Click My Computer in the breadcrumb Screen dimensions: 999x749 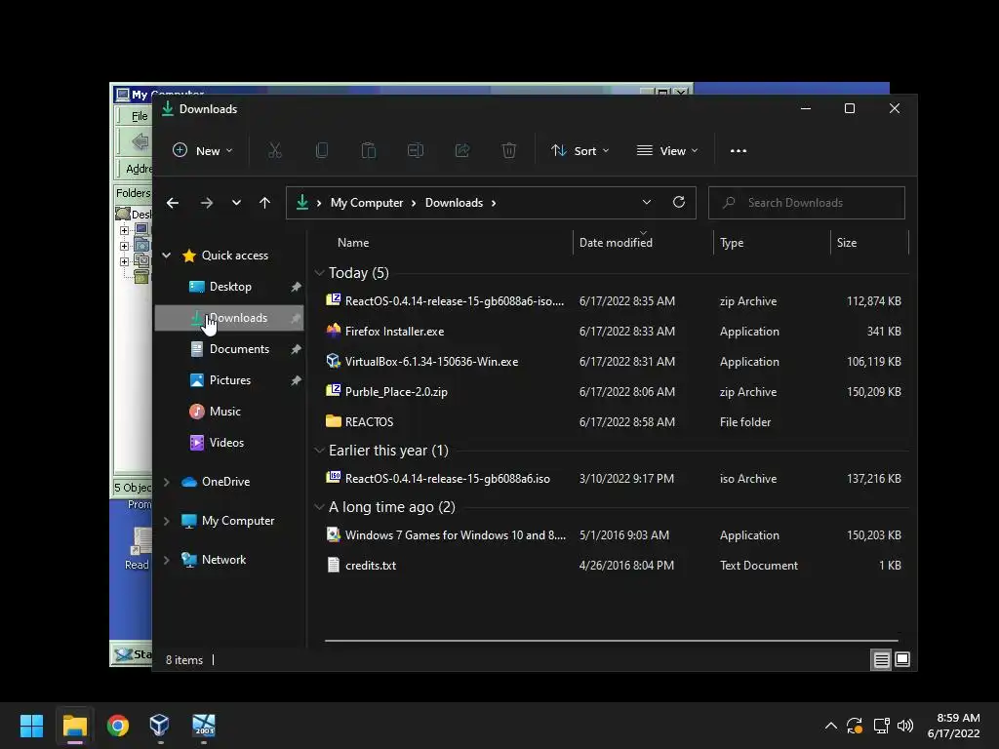pyautogui.click(x=367, y=203)
